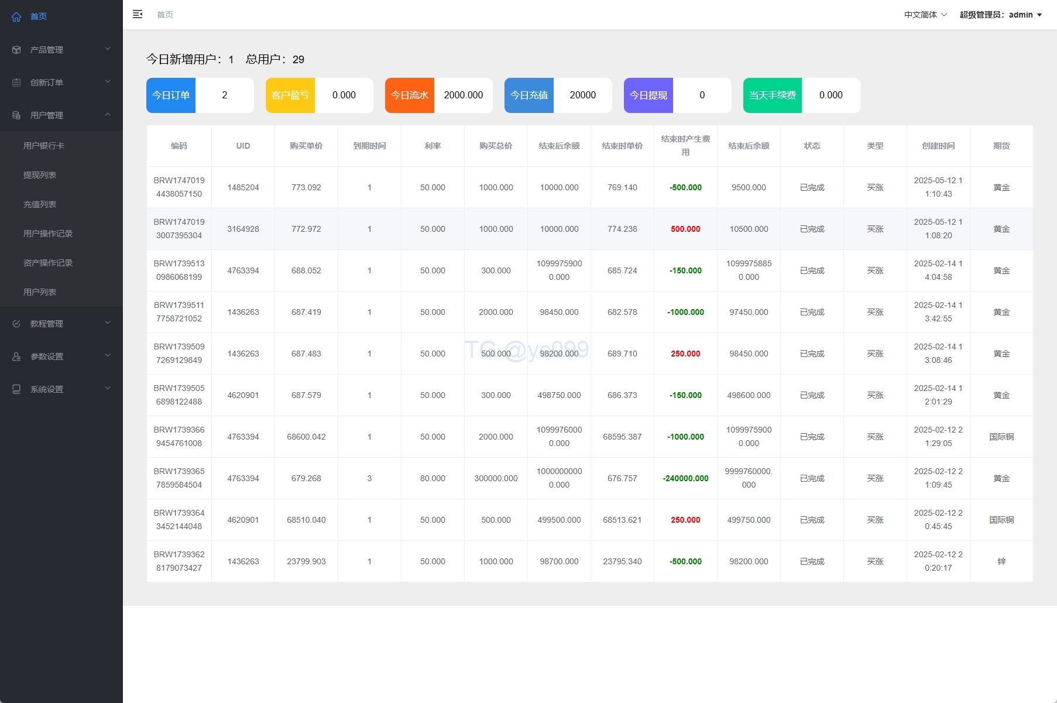The width and height of the screenshot is (1057, 703).
Task: Click the parameter settings person icon
Action: point(16,356)
